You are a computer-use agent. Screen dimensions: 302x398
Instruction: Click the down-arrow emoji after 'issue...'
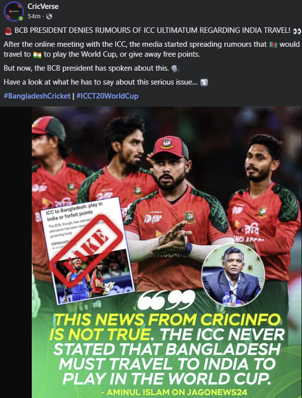[x=204, y=83]
